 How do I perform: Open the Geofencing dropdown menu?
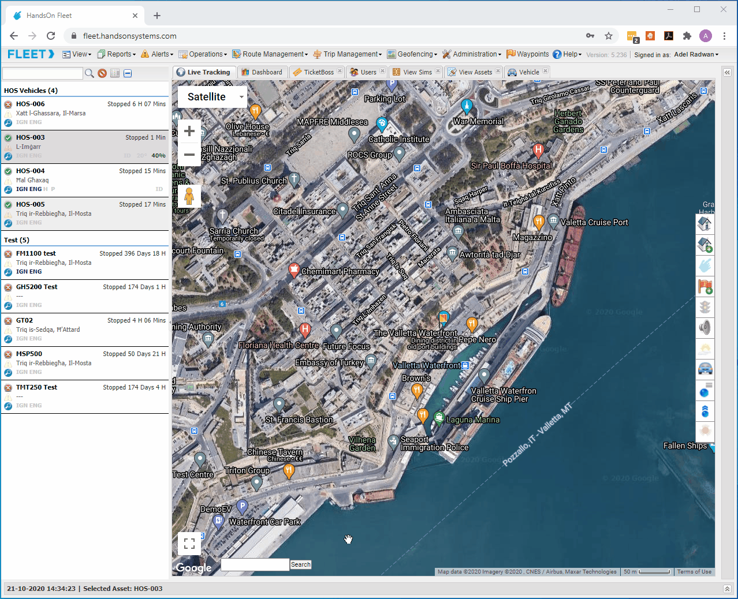412,54
